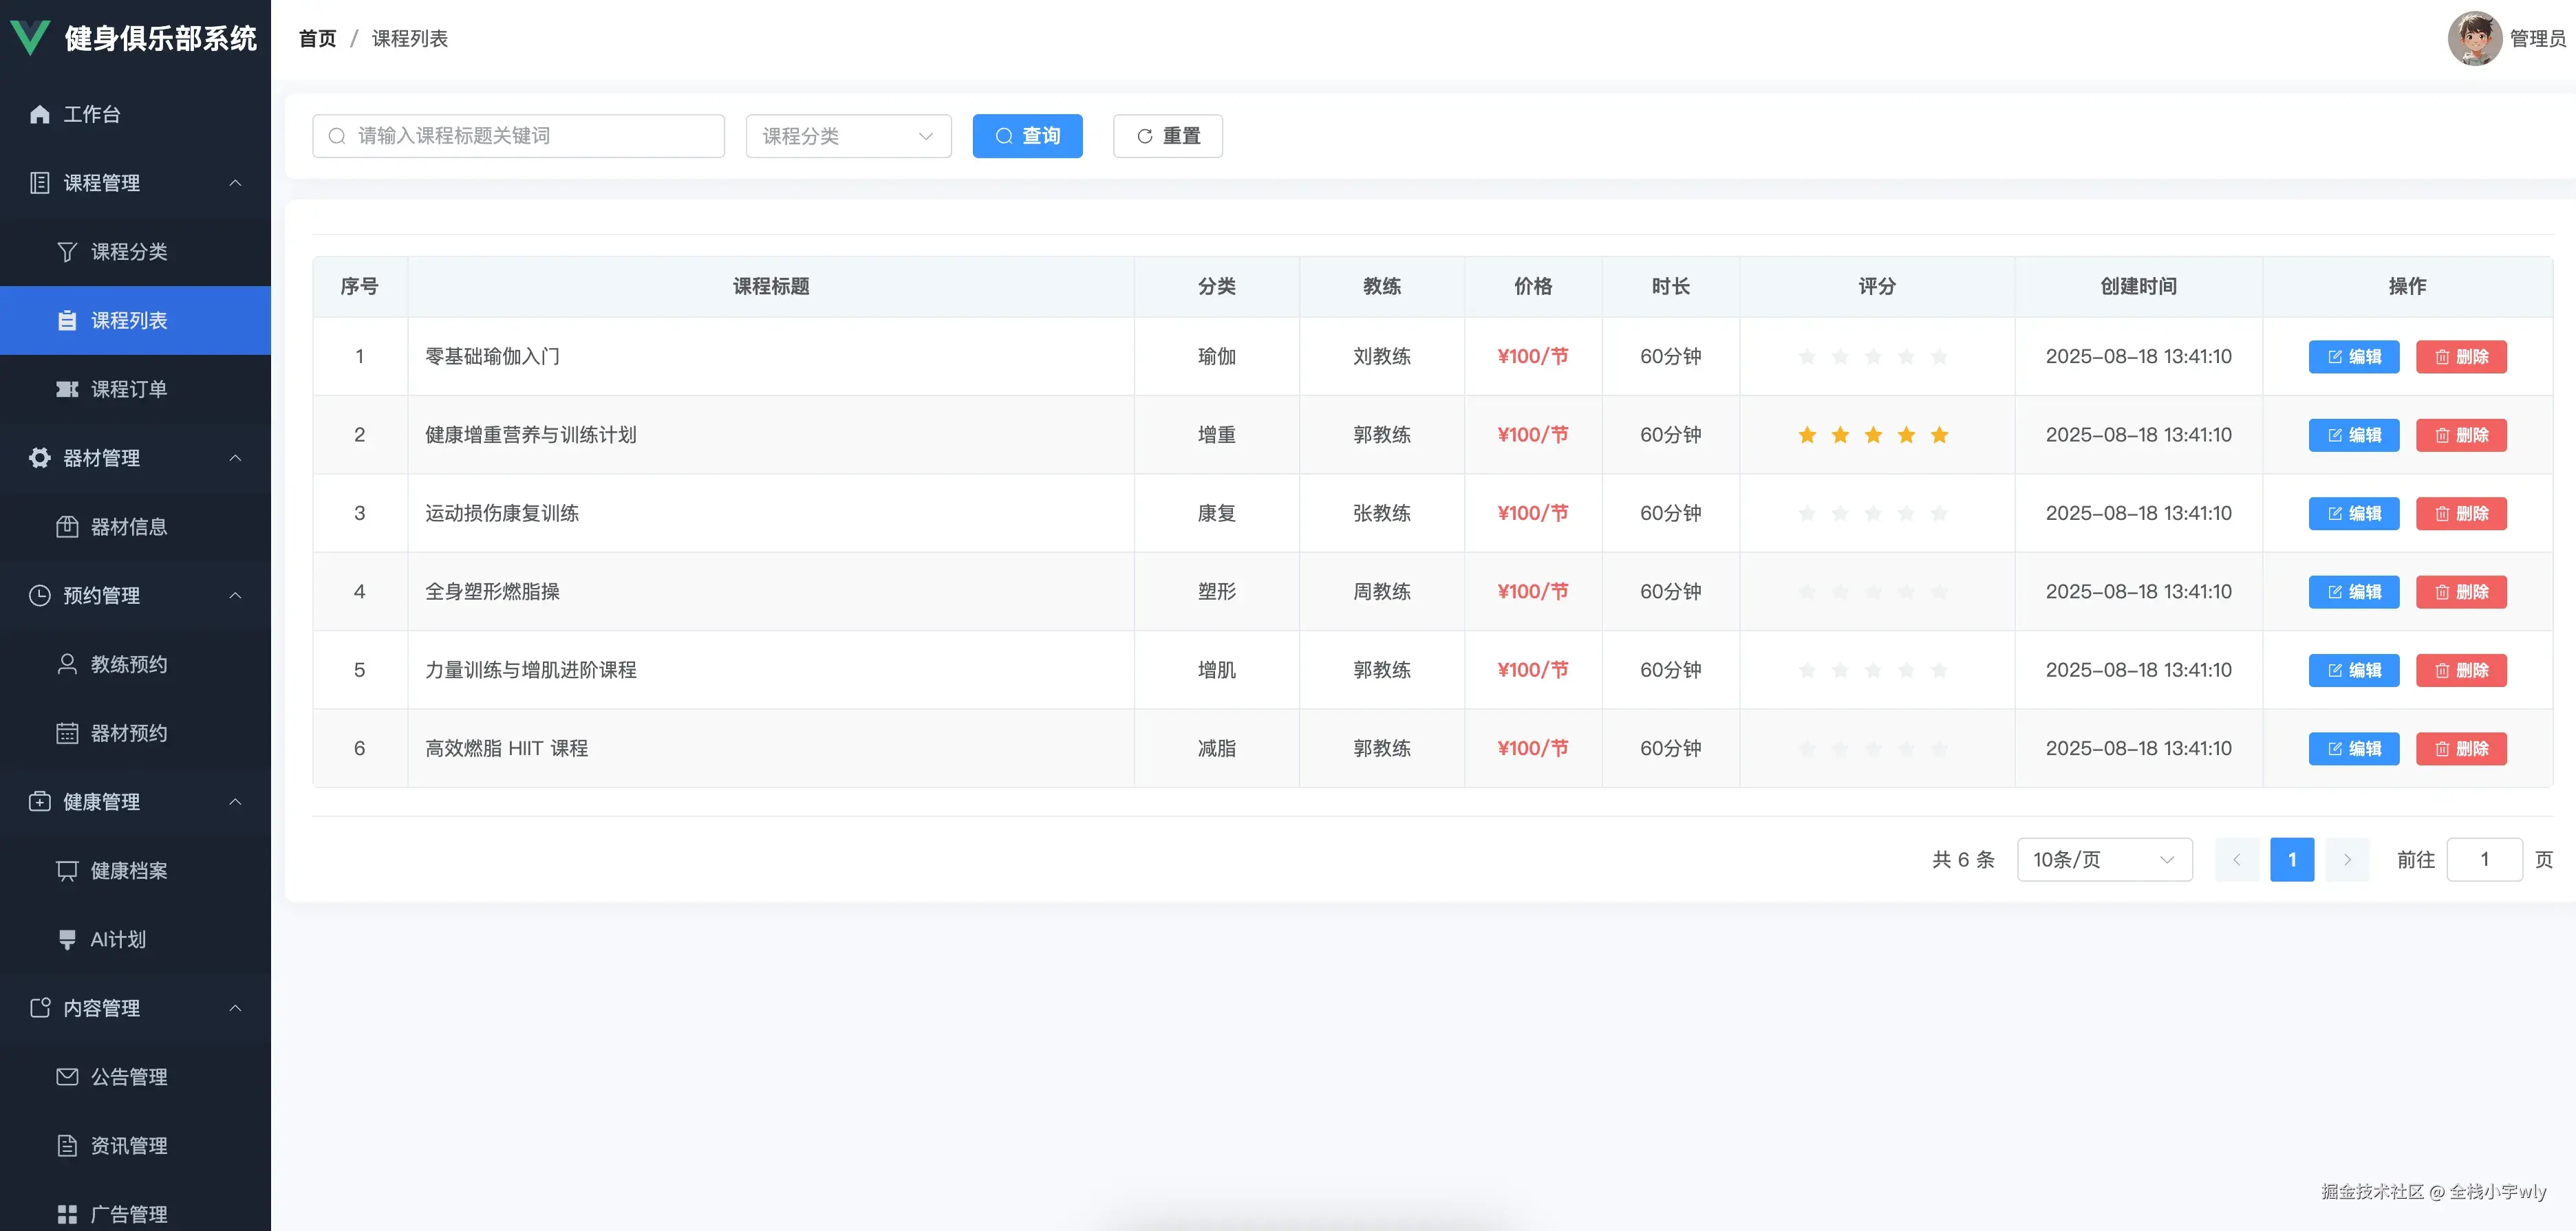Collapse the 课程管理 submenu
The width and height of the screenshot is (2576, 1231).
pos(235,183)
